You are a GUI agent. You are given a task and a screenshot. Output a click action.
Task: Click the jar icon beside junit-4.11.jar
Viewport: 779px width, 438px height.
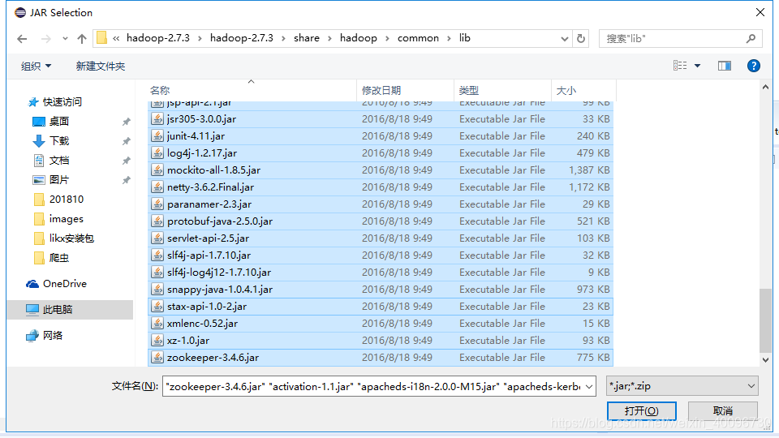click(x=157, y=136)
